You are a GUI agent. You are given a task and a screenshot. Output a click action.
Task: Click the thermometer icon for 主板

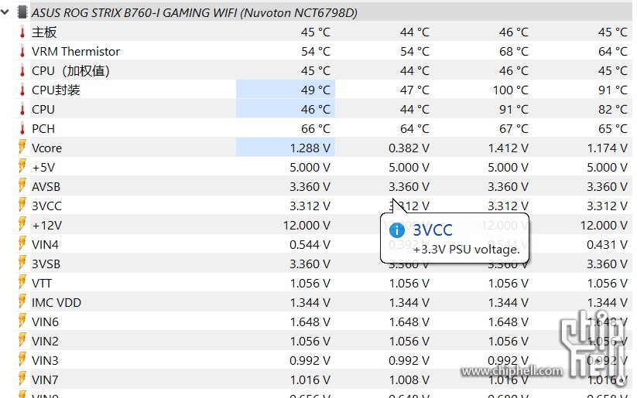click(22, 32)
